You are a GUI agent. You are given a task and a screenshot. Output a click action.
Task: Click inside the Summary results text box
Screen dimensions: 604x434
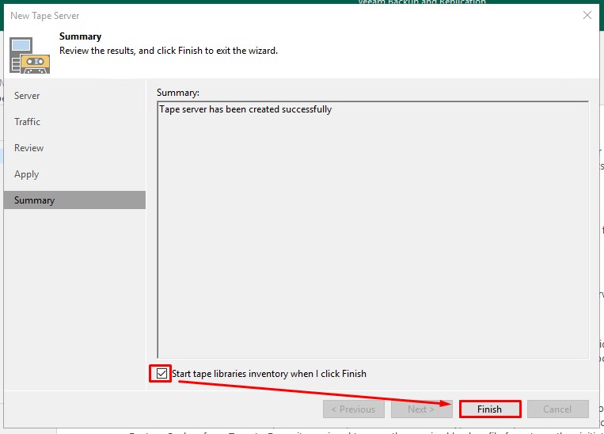click(x=372, y=238)
